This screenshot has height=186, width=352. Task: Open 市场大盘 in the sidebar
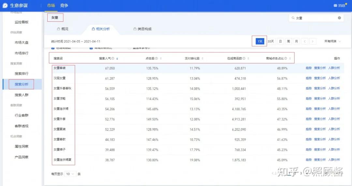(22, 43)
